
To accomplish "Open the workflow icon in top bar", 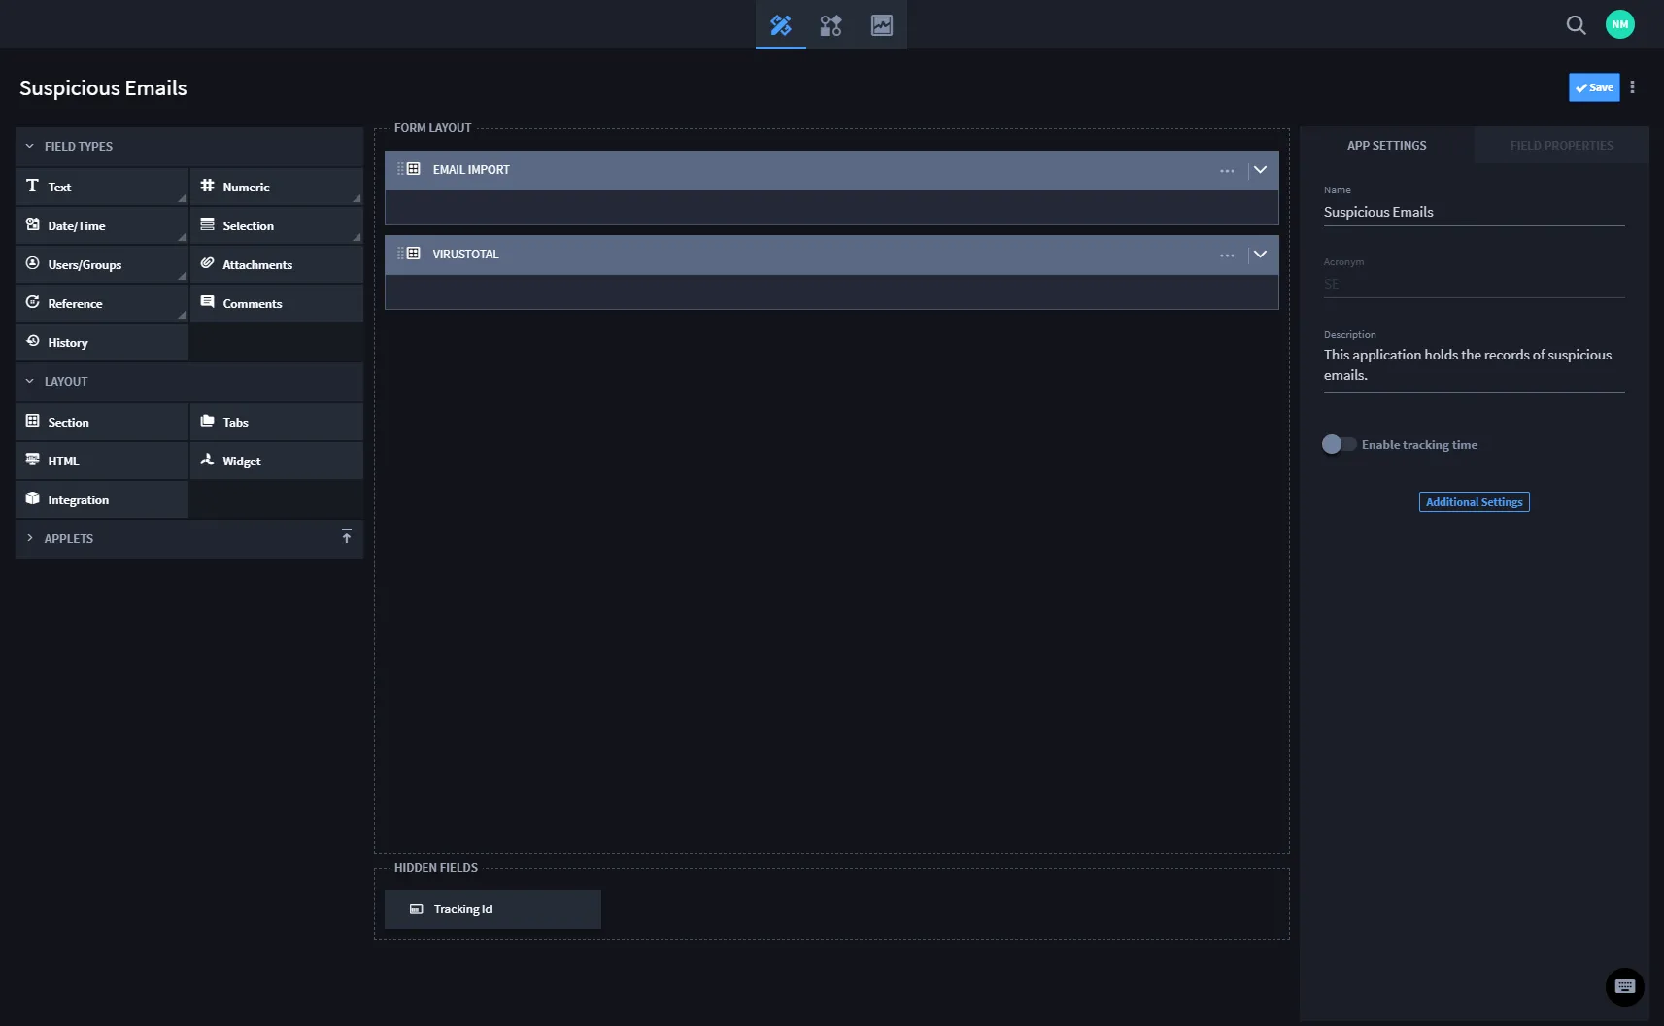I will [831, 24].
